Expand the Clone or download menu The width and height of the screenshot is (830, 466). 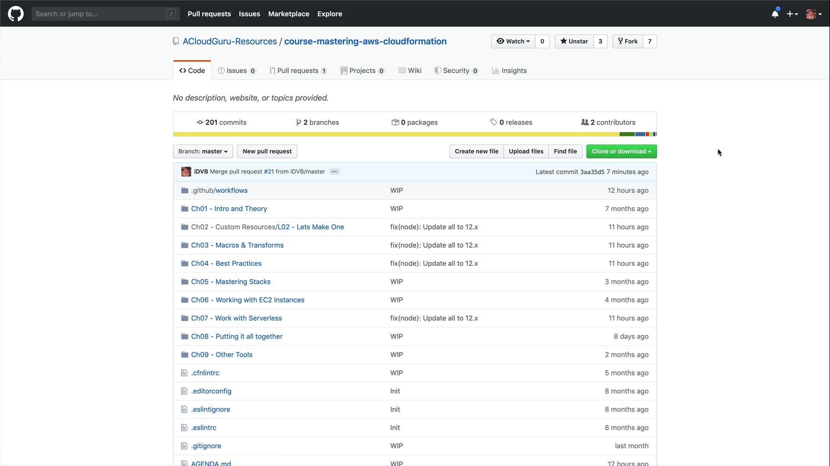(621, 151)
